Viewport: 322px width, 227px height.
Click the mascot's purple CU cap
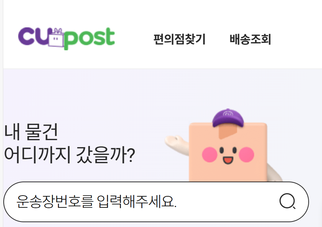point(228,118)
